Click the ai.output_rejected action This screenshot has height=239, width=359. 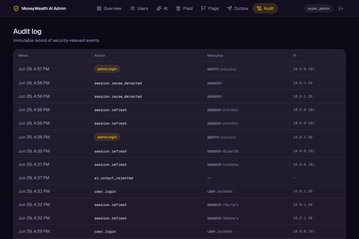[114, 178]
